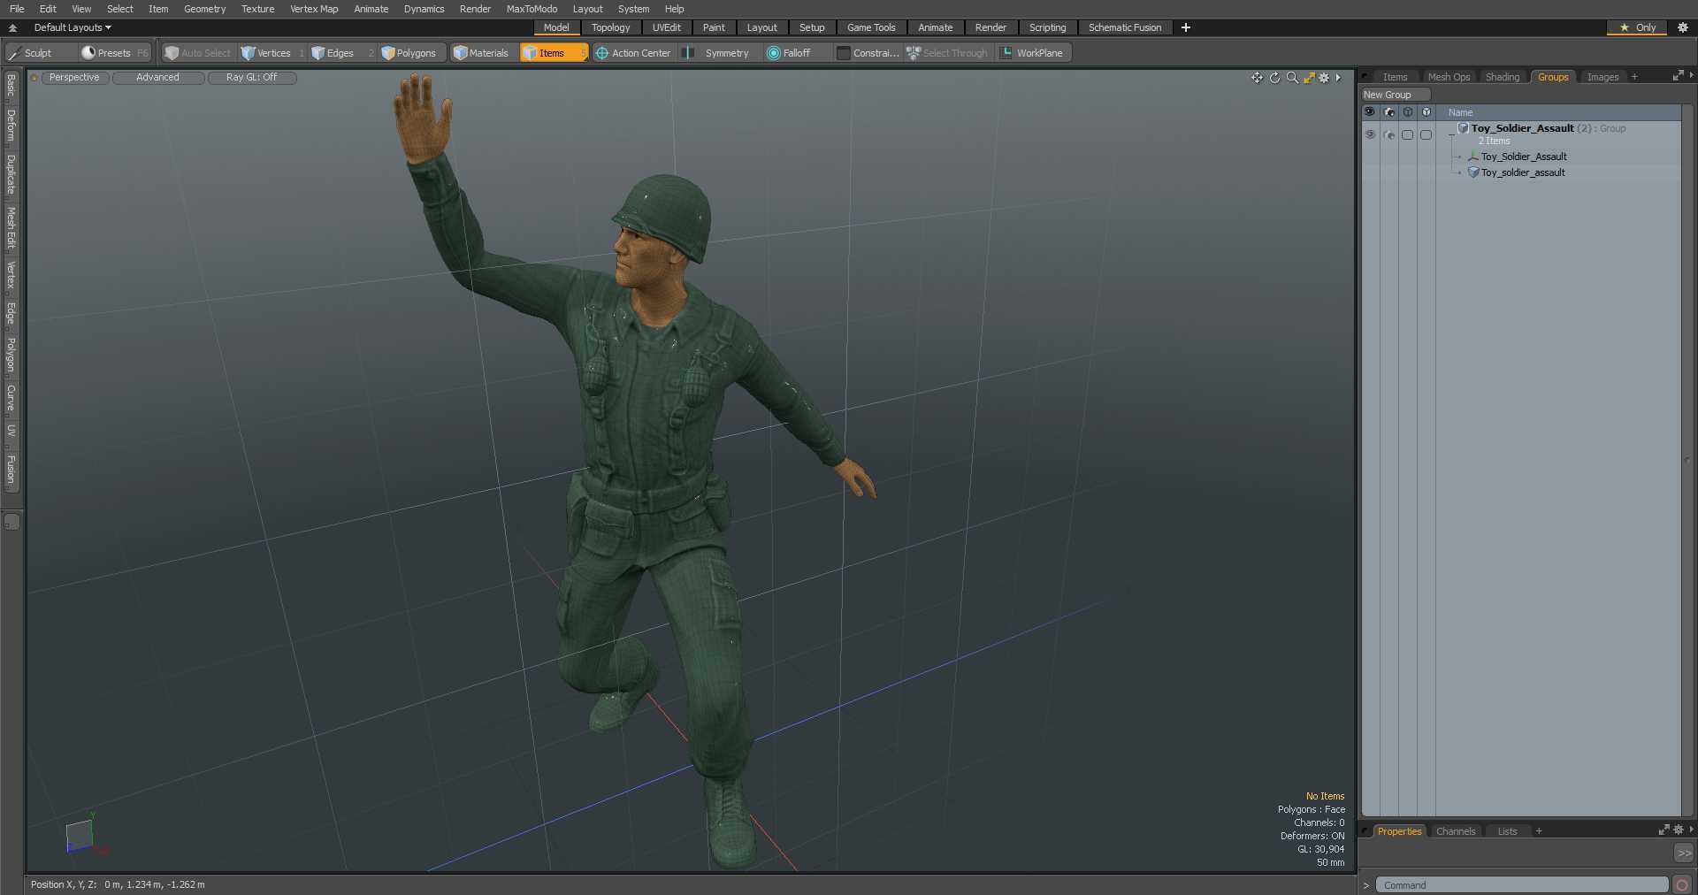
Task: Click the red record button beside Command
Action: point(1682,885)
